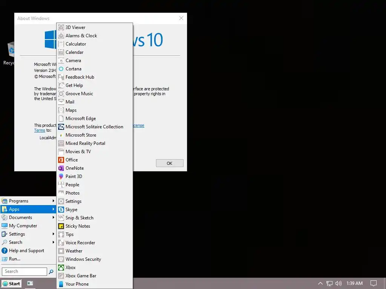
Task: Select Voice Recorder entry
Action: pyautogui.click(x=95, y=243)
